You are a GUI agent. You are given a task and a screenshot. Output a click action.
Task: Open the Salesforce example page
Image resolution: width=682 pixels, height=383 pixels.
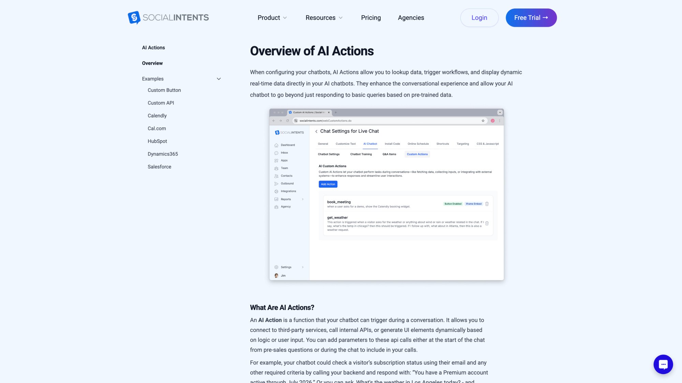[x=159, y=166]
